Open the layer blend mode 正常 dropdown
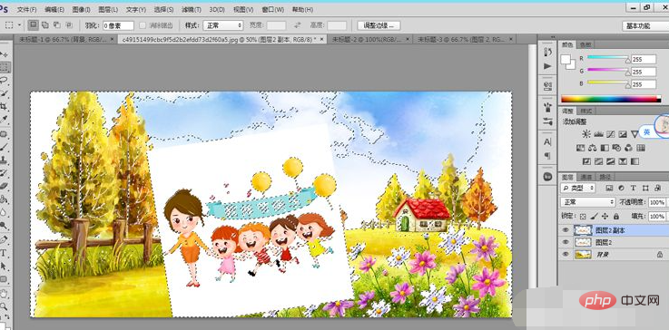This screenshot has height=330, width=669. pyautogui.click(x=587, y=202)
